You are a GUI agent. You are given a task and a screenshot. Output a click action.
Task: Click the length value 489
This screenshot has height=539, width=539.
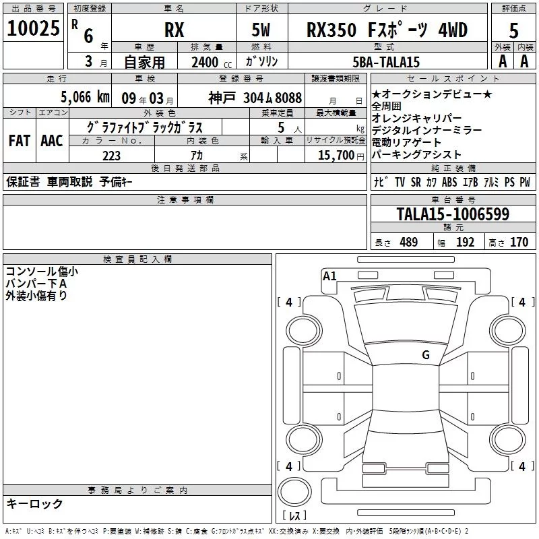coord(409,242)
